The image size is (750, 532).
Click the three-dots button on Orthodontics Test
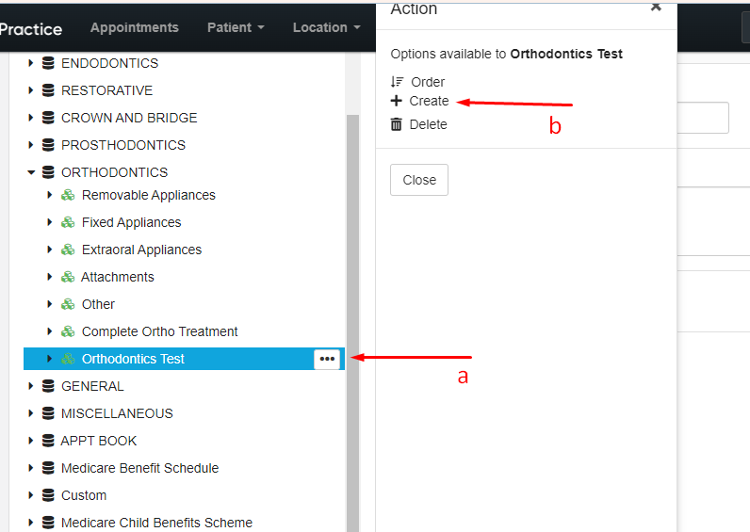click(327, 359)
